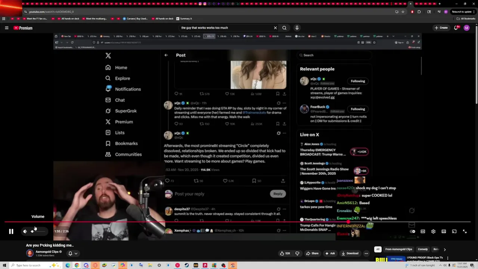Like the video showing 52K

[285, 253]
